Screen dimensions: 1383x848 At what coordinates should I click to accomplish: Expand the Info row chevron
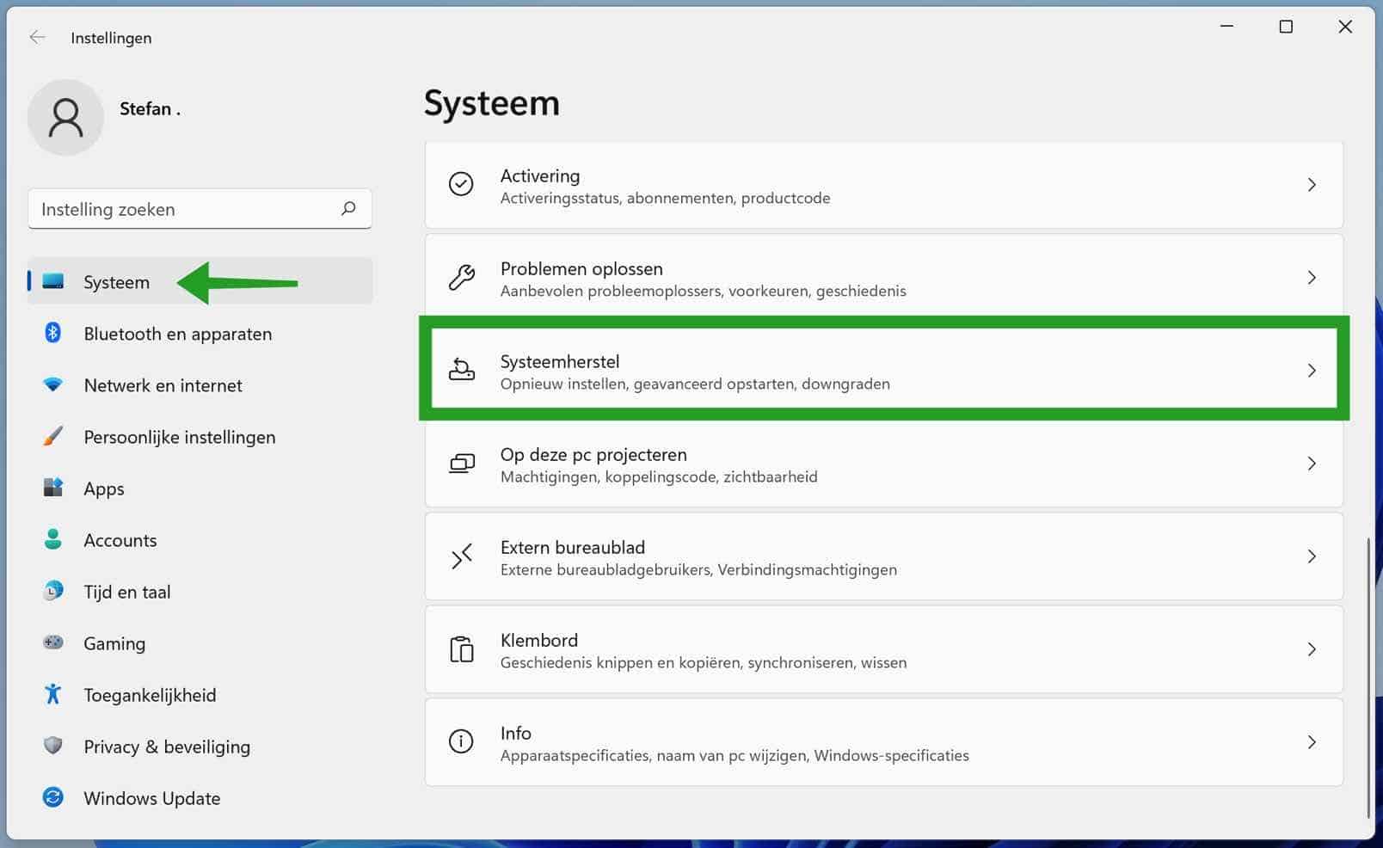coord(1312,742)
